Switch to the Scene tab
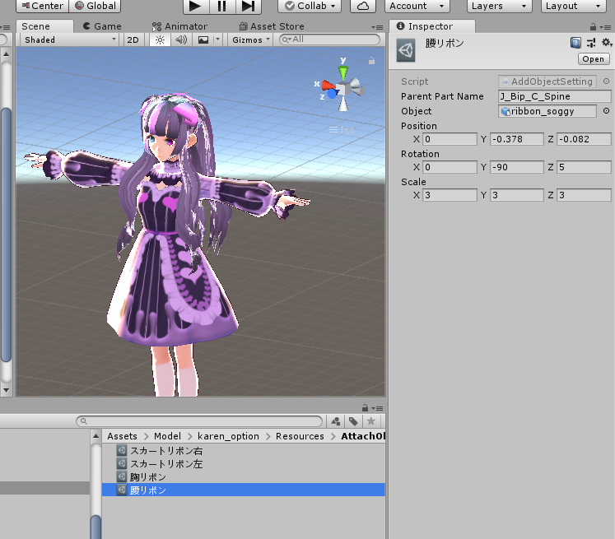Screen dimensions: 615x539 click(x=44, y=26)
